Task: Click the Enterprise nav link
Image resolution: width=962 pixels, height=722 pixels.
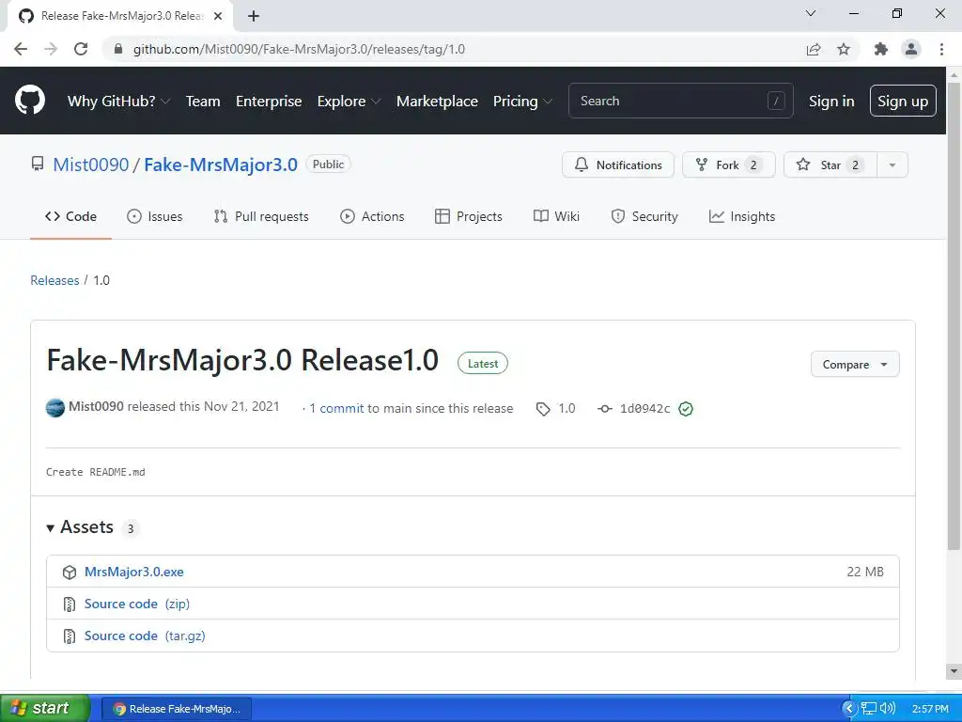Action: point(269,102)
